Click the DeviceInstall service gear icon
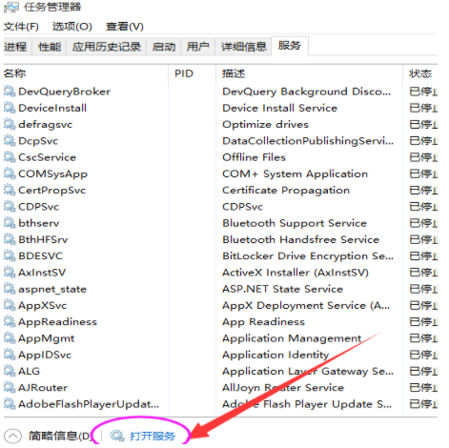Viewport: 449px width, 448px height. (10, 108)
